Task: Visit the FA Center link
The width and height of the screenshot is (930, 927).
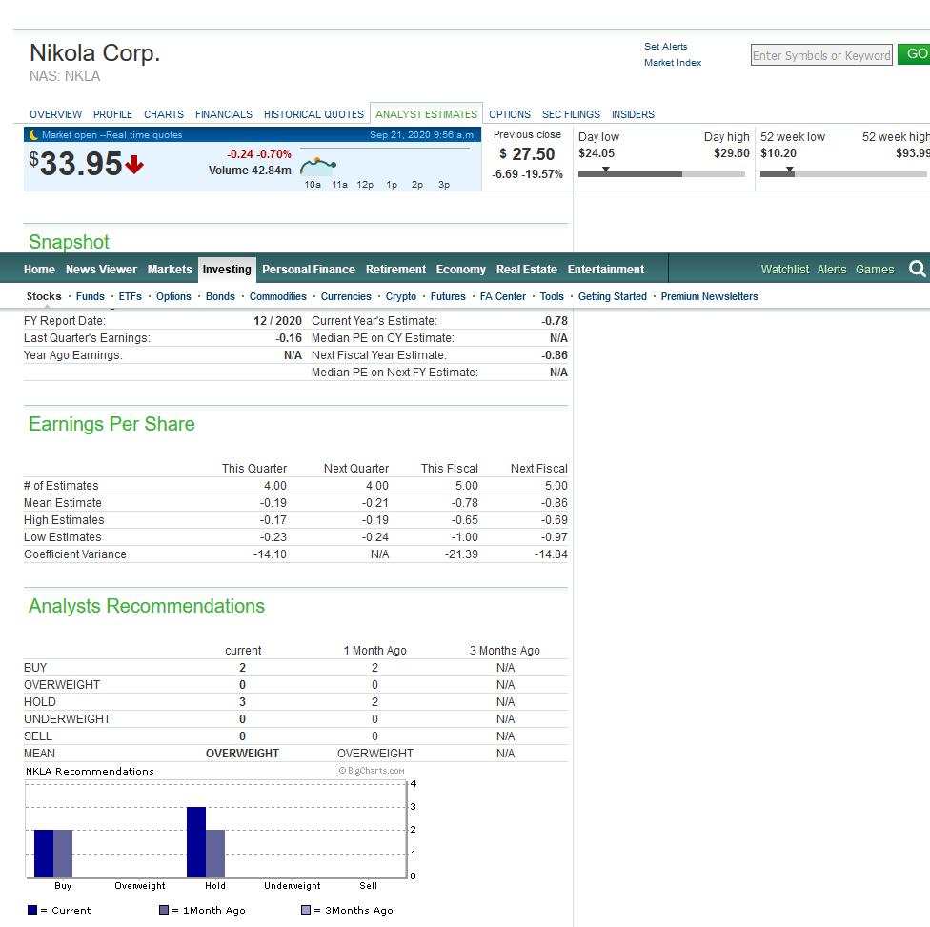Action: (x=503, y=296)
